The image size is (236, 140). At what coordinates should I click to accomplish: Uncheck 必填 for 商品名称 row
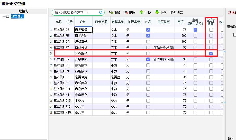[148, 36]
